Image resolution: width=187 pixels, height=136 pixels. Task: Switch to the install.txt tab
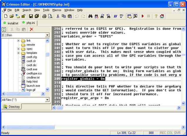tap(11, 23)
